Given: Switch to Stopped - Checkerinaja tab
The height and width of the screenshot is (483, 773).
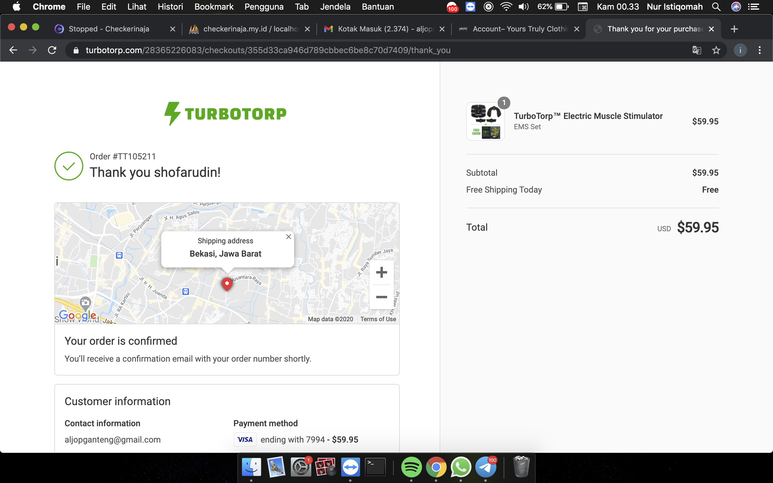Looking at the screenshot, I should (109, 29).
